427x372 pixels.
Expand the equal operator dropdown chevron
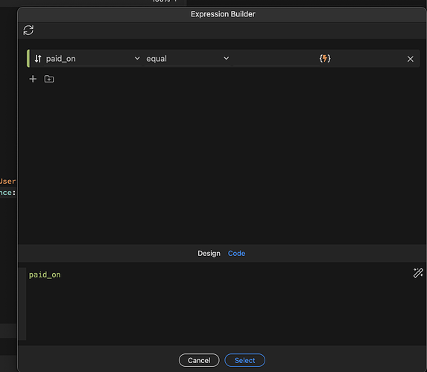point(226,58)
